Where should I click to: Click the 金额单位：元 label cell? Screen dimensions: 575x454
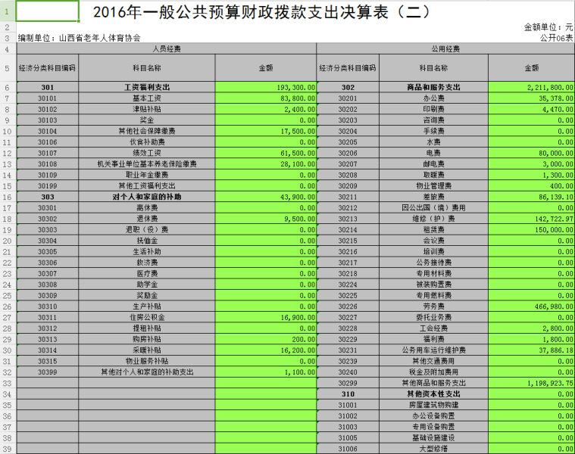click(x=548, y=27)
